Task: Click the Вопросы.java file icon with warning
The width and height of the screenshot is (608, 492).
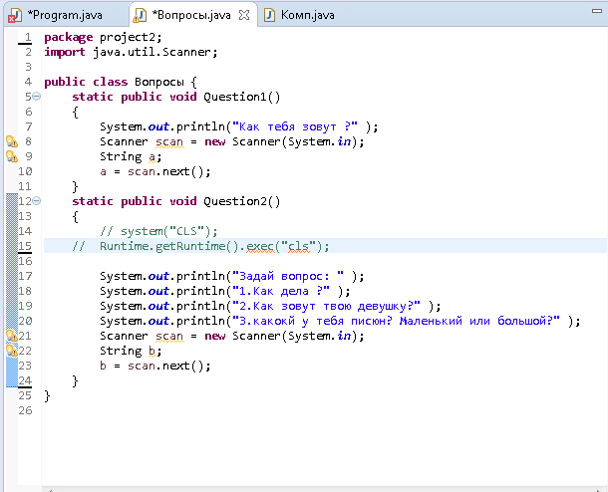Action: click(140, 16)
